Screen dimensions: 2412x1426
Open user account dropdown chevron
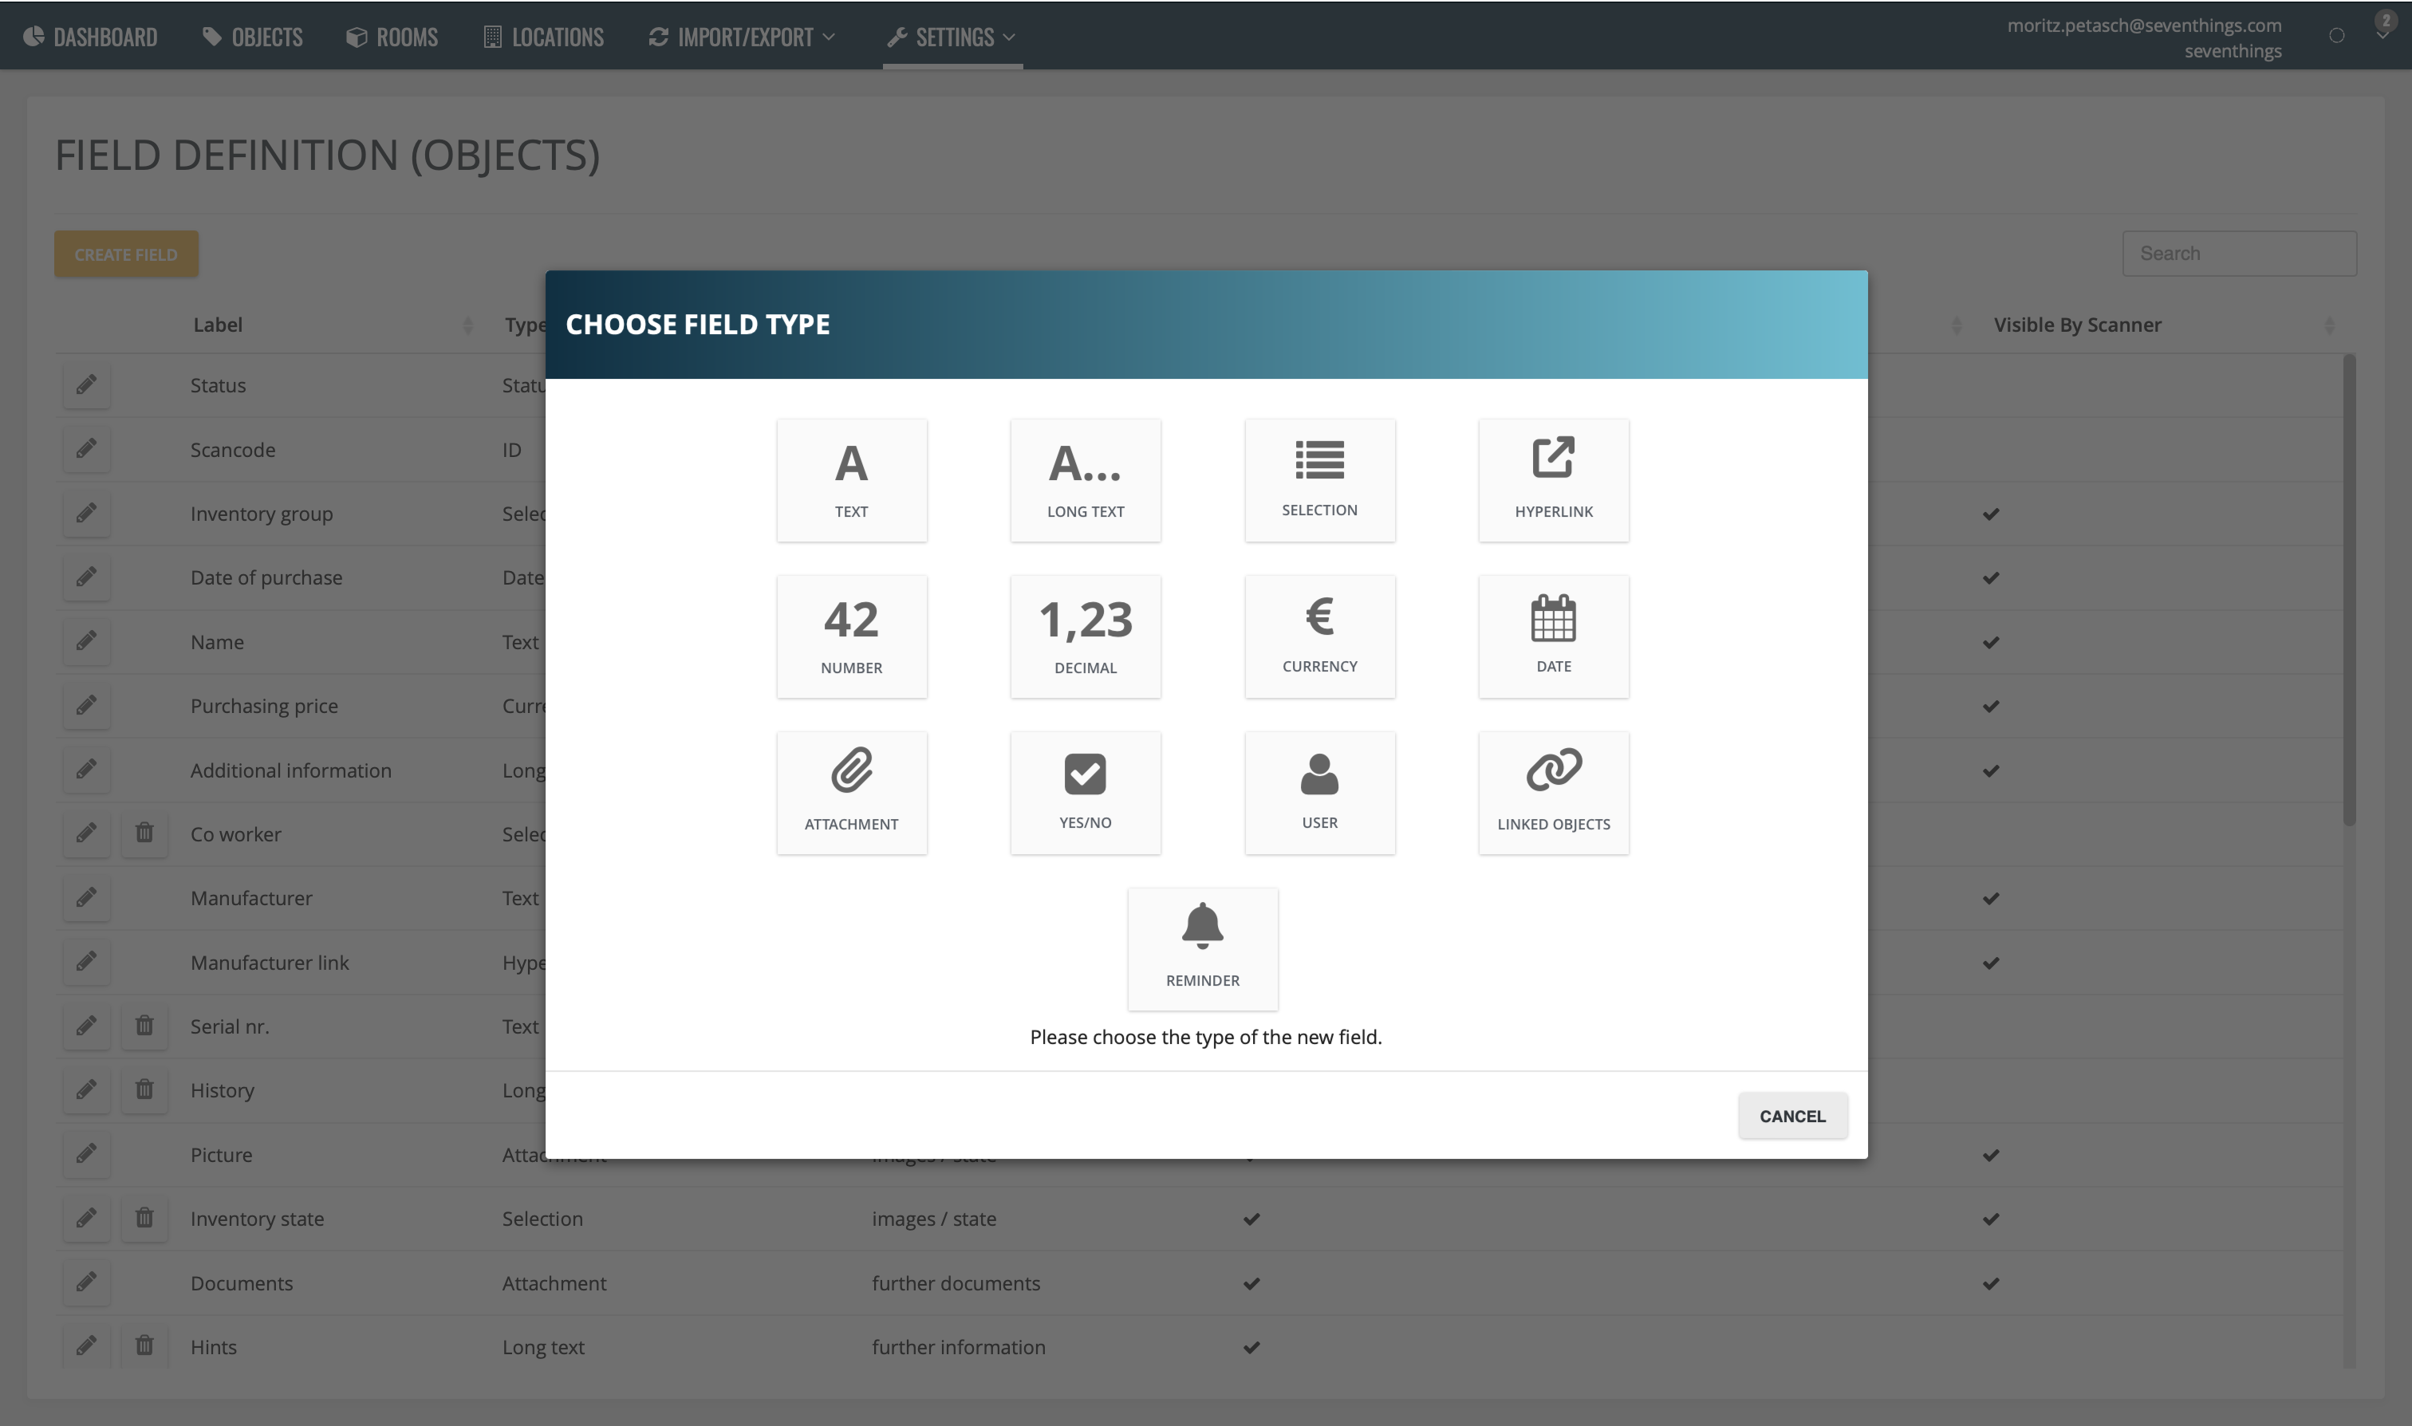2384,36
